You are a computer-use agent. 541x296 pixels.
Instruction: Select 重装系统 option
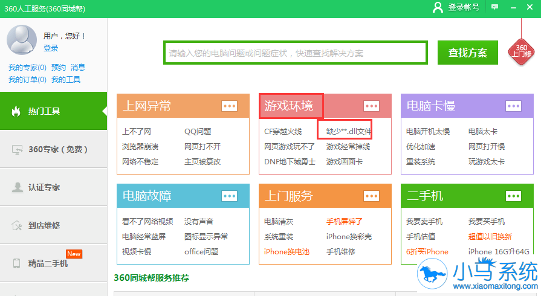coord(421,162)
